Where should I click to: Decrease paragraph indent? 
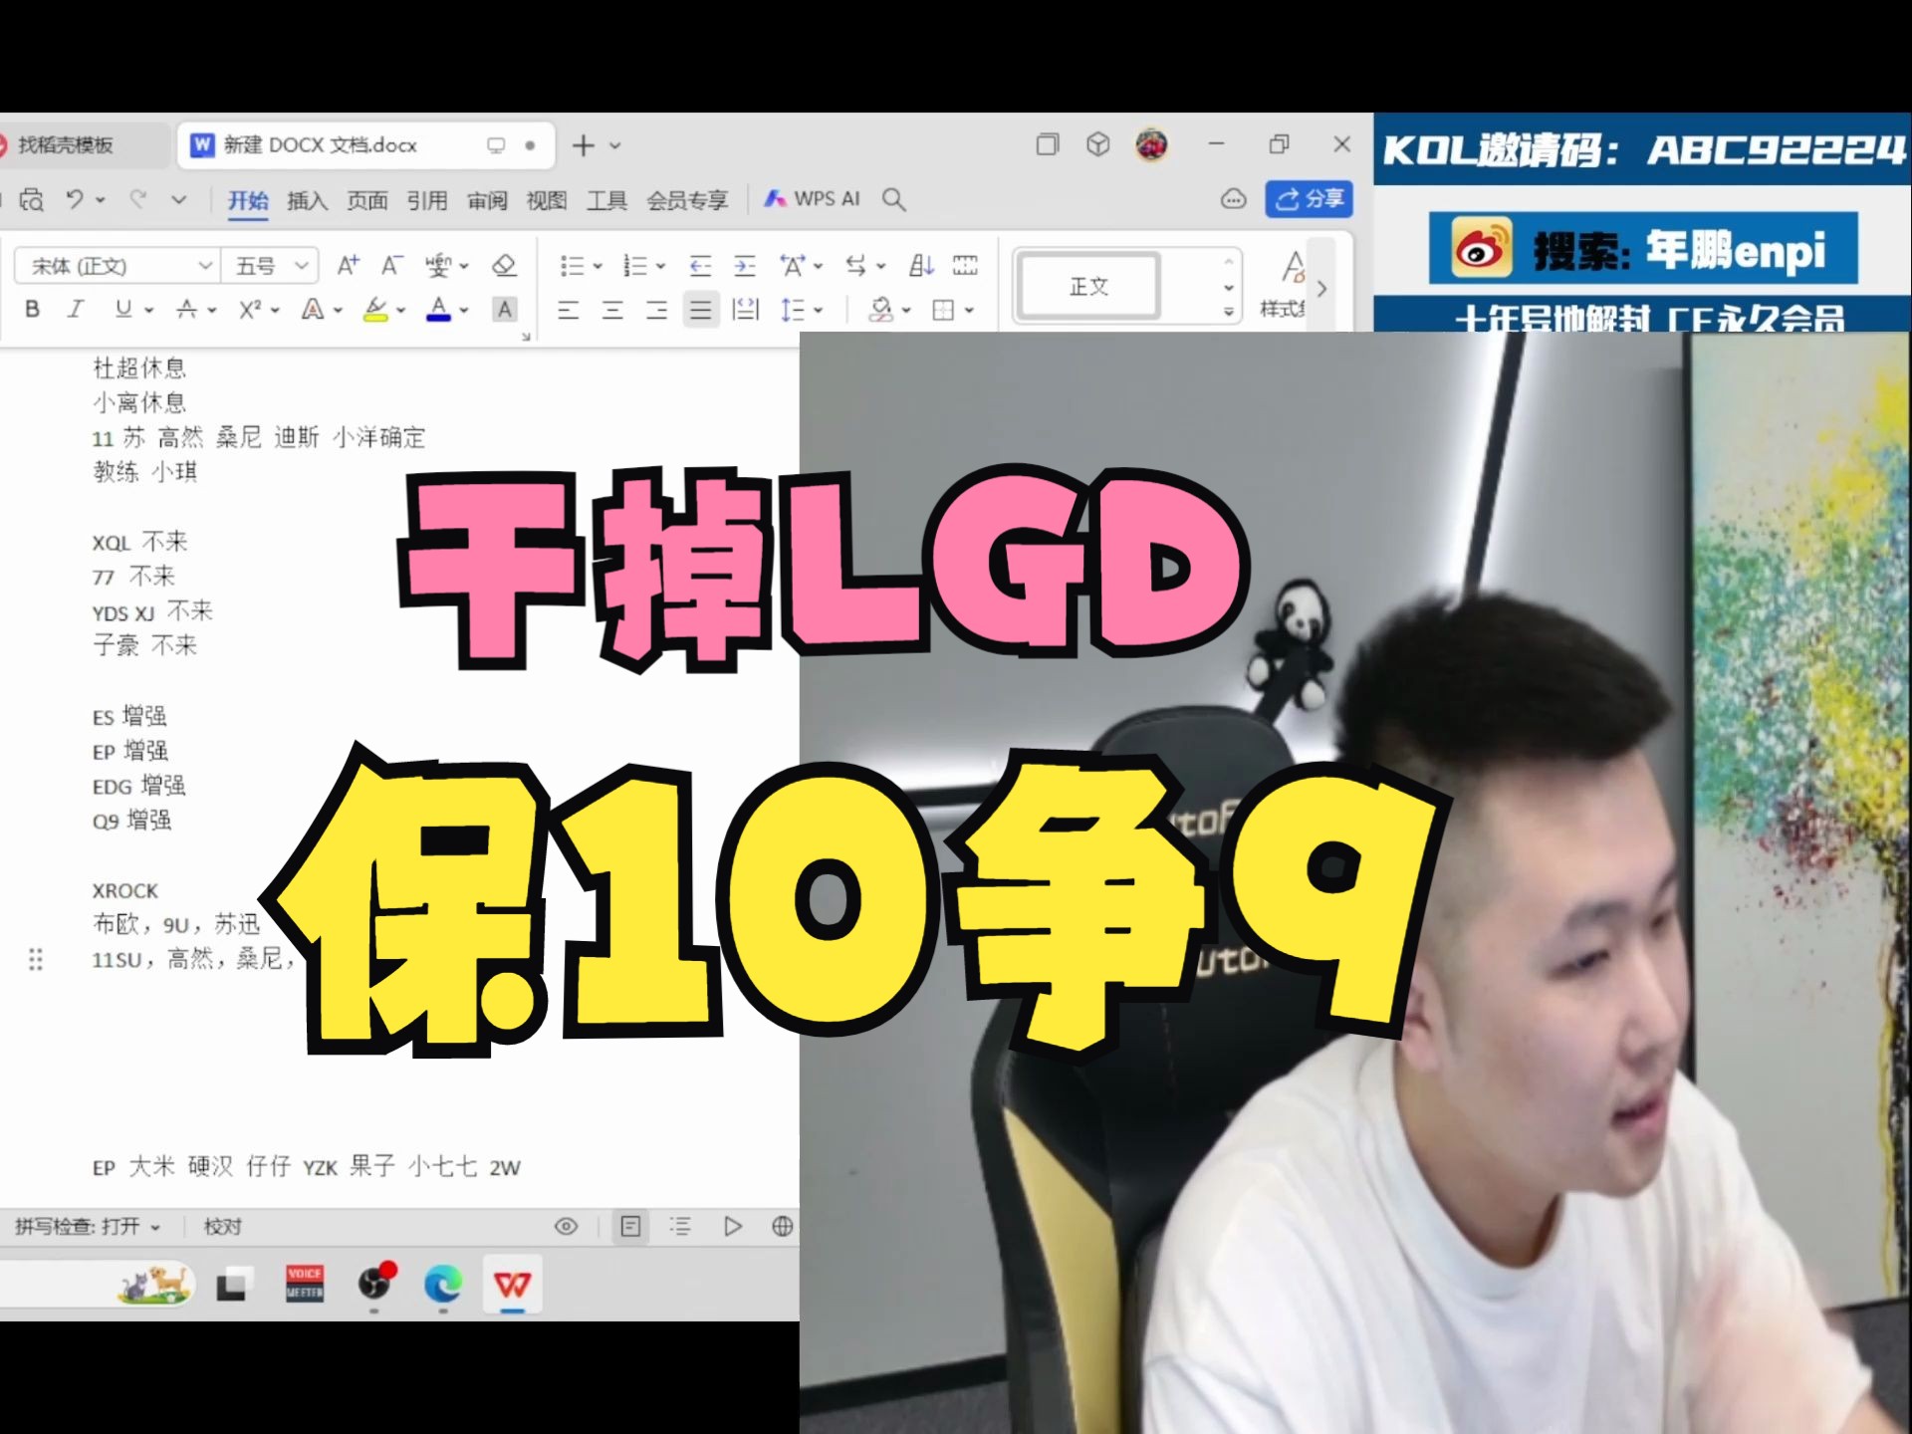pyautogui.click(x=701, y=265)
